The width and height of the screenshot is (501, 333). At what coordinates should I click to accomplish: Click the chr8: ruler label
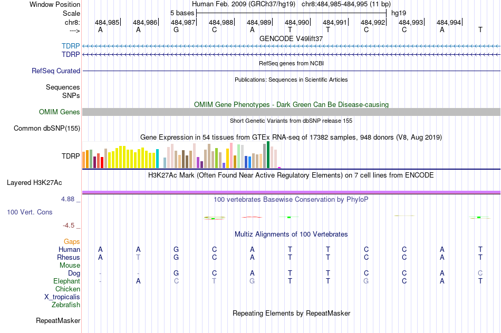72,22
